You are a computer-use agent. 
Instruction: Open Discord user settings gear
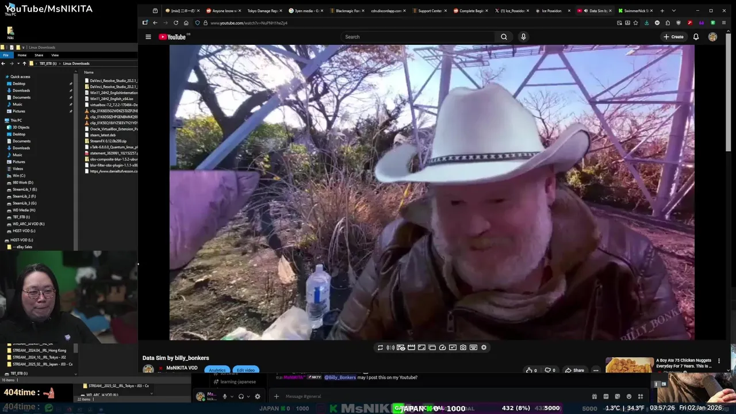[x=257, y=396]
